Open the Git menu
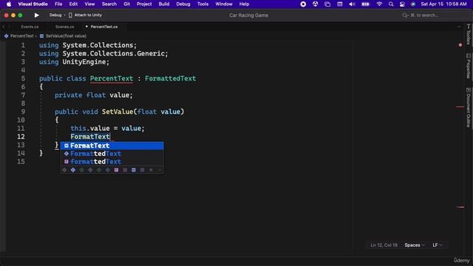 tap(126, 4)
